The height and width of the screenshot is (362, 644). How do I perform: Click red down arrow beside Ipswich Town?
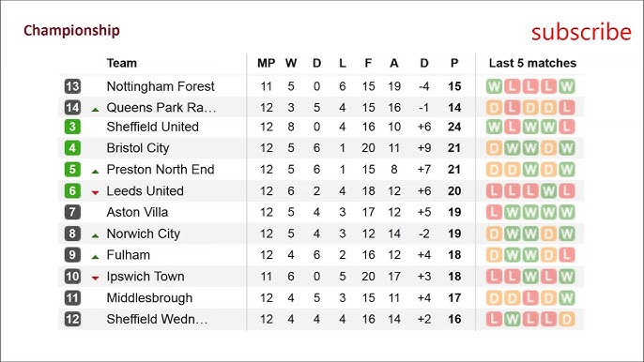96,278
